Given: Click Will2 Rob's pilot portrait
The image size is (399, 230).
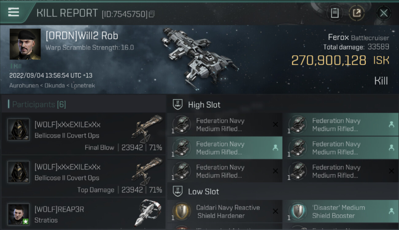Looking at the screenshot, I should pos(25,44).
